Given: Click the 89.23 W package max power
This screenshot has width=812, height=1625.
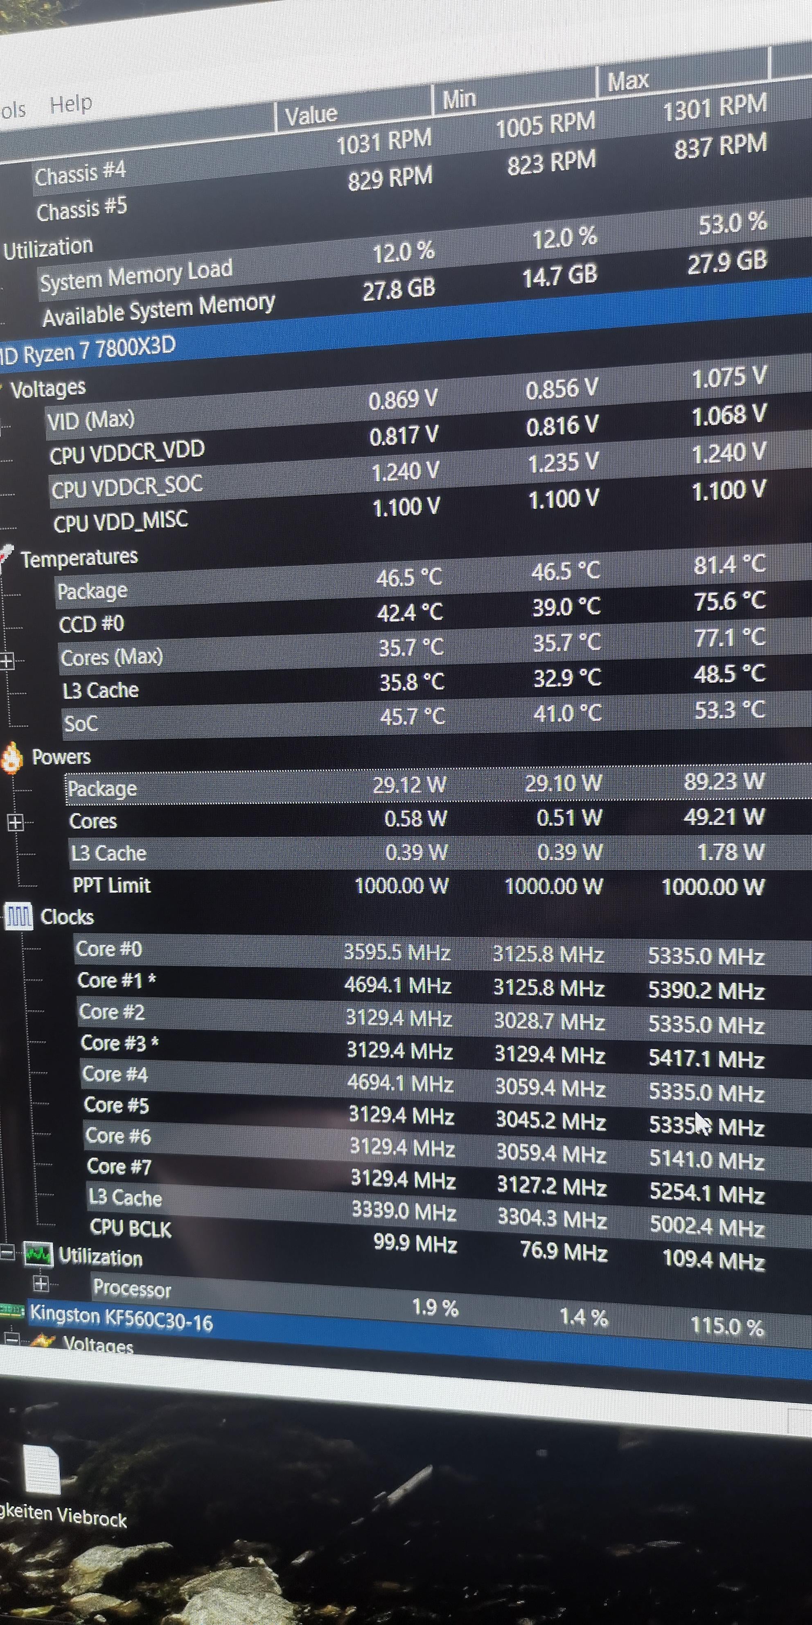Looking at the screenshot, I should pos(724,782).
